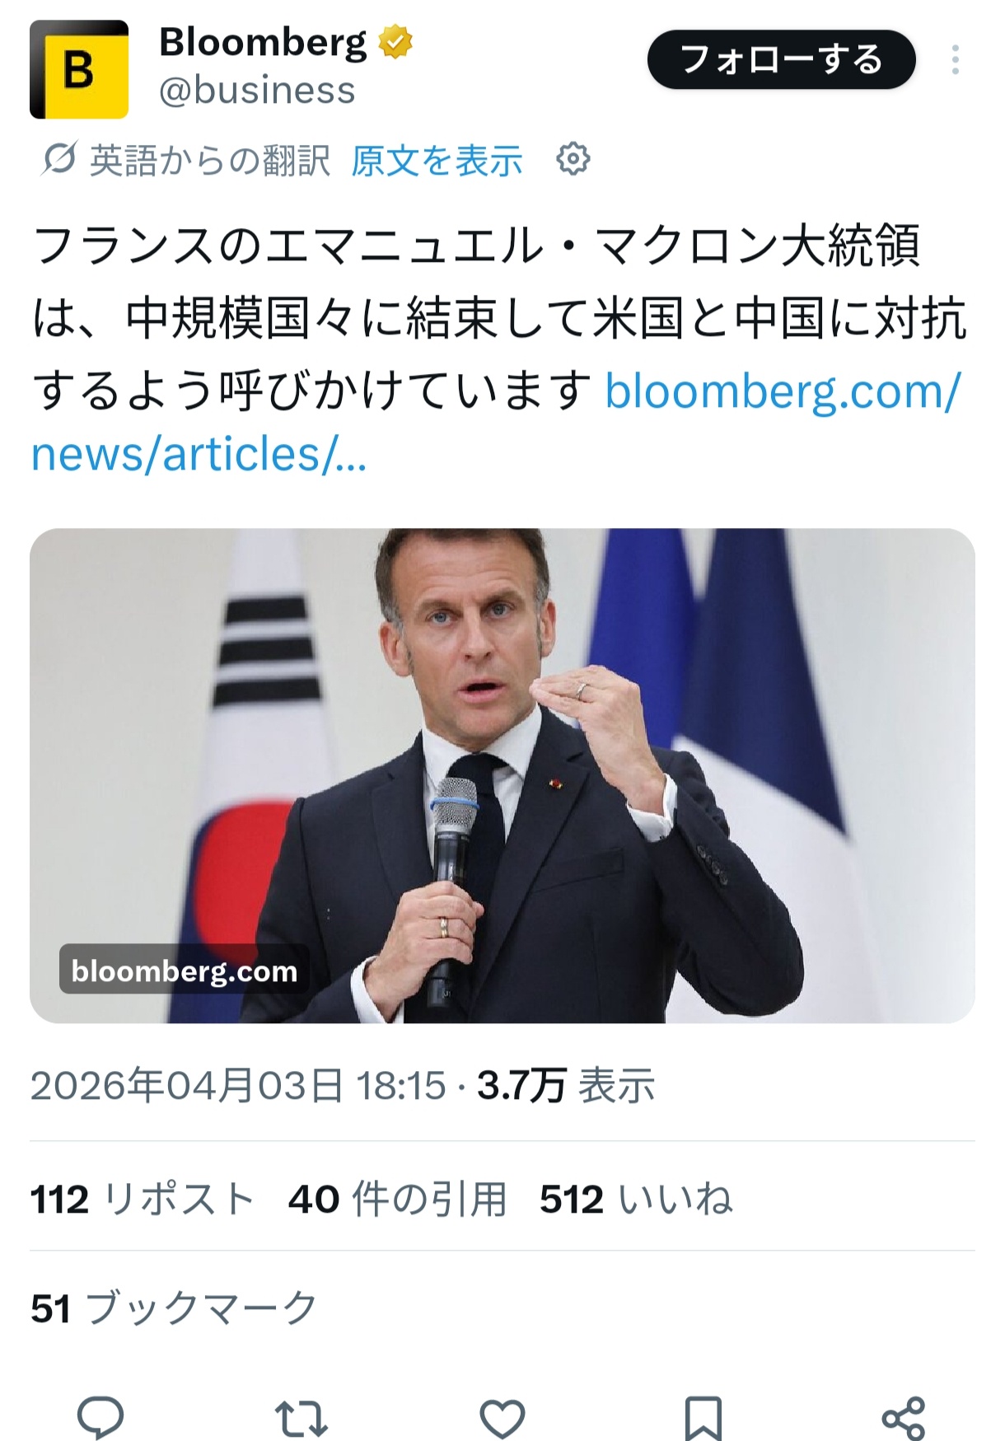Click the @business handle

257,91
